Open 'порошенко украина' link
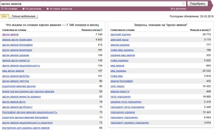 pos(123,112)
